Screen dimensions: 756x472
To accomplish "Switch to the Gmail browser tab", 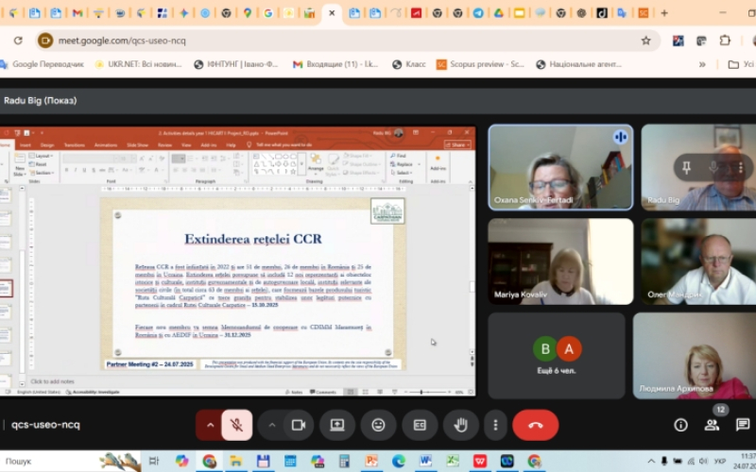I will tap(77, 13).
